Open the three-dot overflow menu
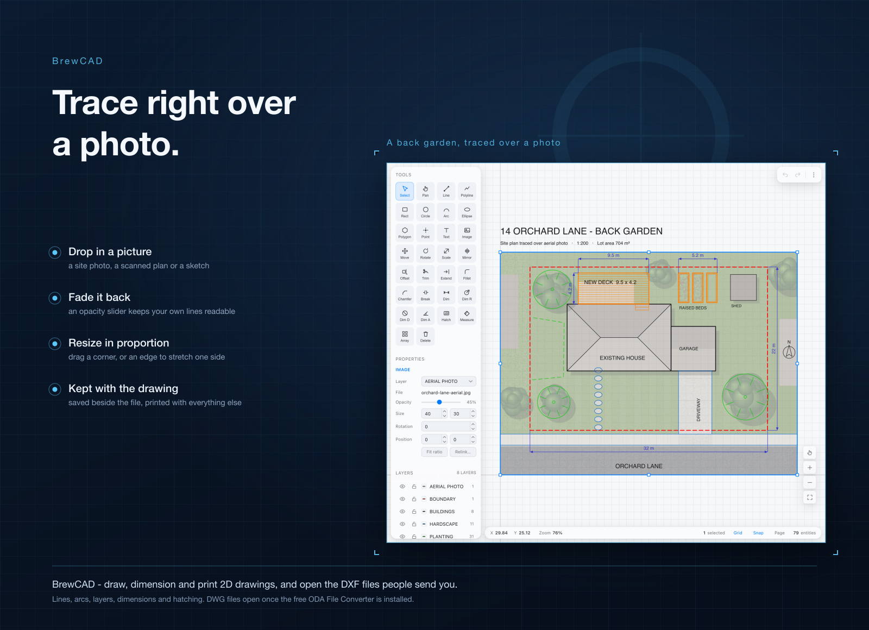The image size is (869, 630). 814,175
